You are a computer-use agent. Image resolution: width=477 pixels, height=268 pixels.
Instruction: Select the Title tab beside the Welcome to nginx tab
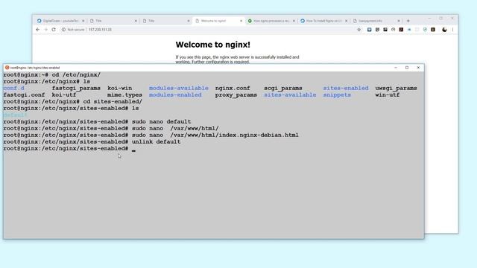pyautogui.click(x=165, y=21)
